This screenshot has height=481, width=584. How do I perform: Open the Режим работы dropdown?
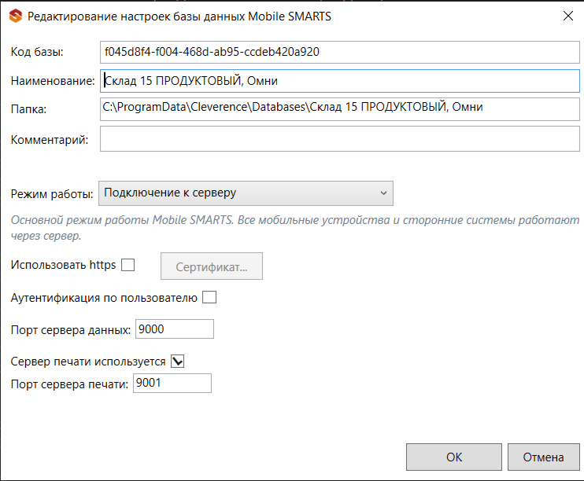pyautogui.click(x=246, y=193)
